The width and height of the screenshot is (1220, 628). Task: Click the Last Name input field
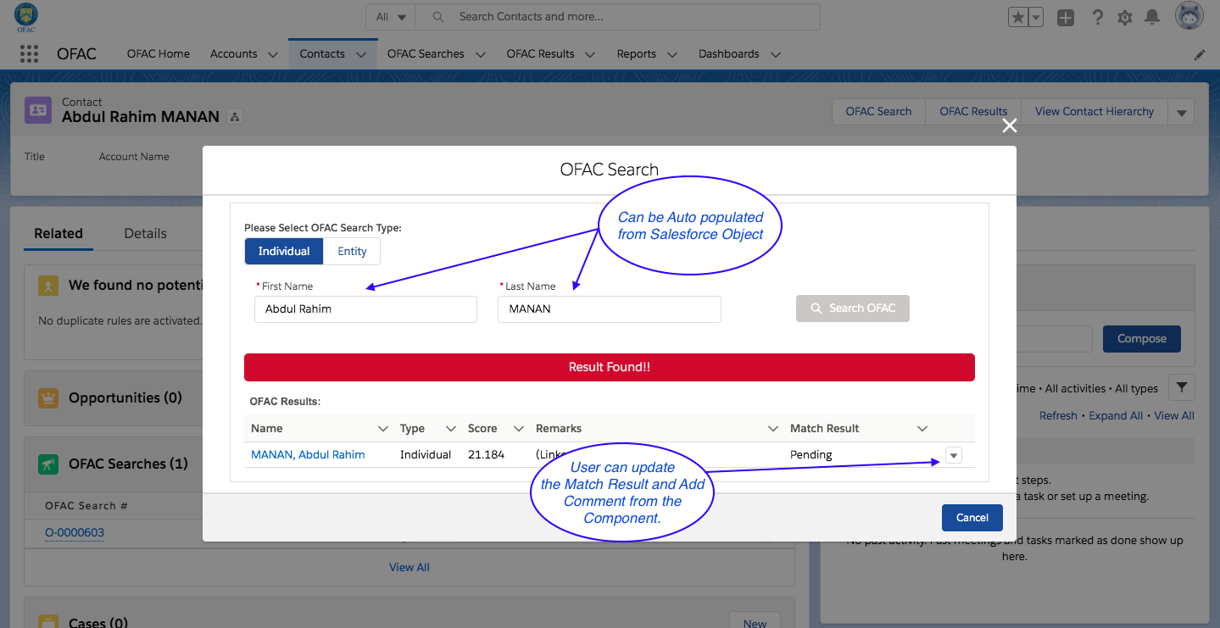(x=609, y=309)
